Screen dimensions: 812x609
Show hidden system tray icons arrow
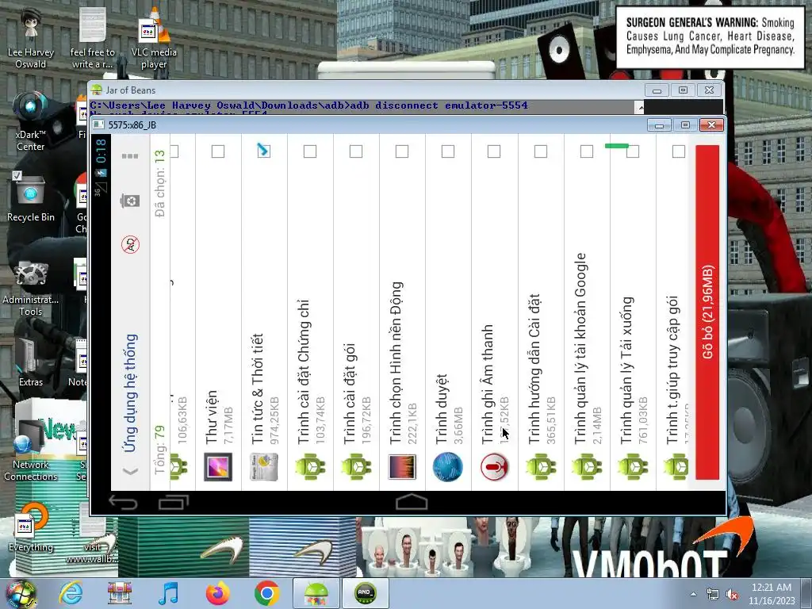tap(693, 594)
